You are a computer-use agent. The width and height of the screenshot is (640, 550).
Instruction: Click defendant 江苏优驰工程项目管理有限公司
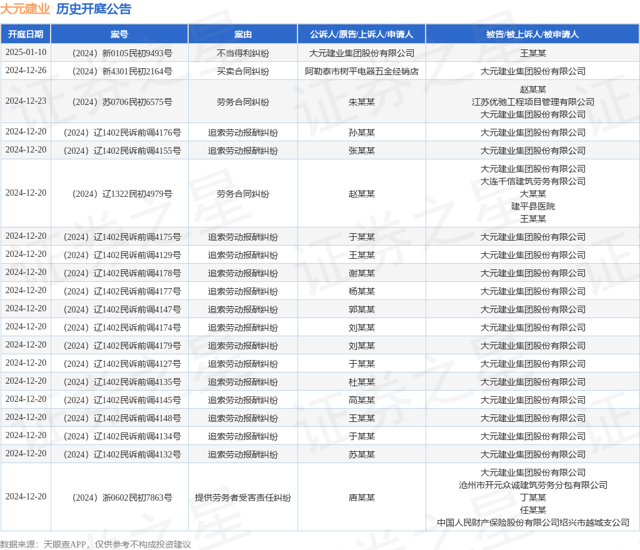tap(532, 102)
